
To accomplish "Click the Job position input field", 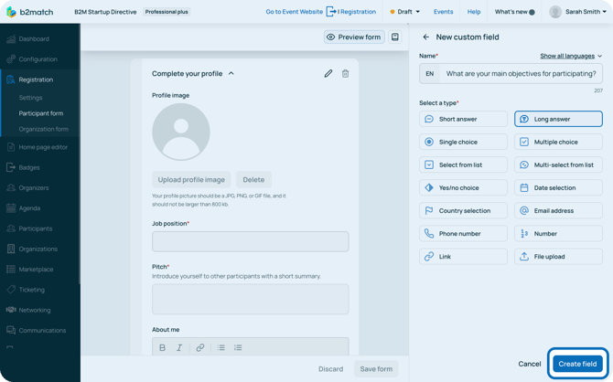I will (250, 241).
